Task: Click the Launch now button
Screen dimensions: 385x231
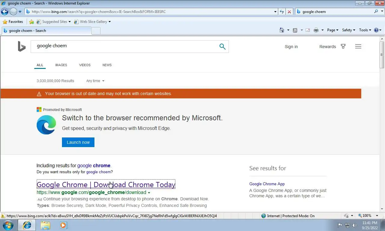Action: [78, 142]
